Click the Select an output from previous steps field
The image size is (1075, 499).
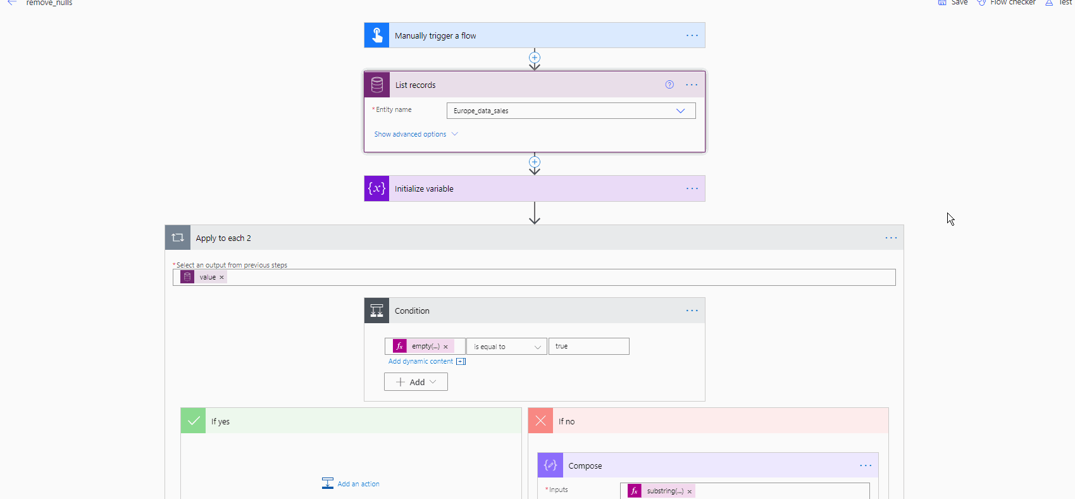[x=534, y=278]
